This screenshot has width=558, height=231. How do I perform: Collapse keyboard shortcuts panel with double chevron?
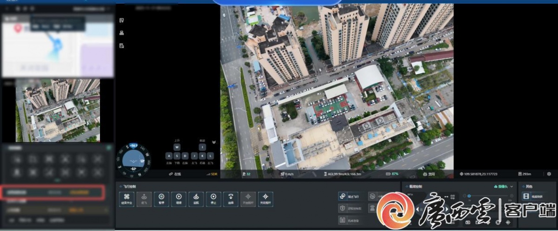[x=213, y=142]
